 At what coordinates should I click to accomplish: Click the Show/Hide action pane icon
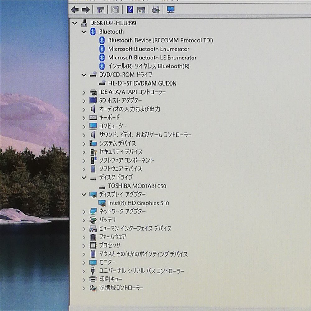141,10
